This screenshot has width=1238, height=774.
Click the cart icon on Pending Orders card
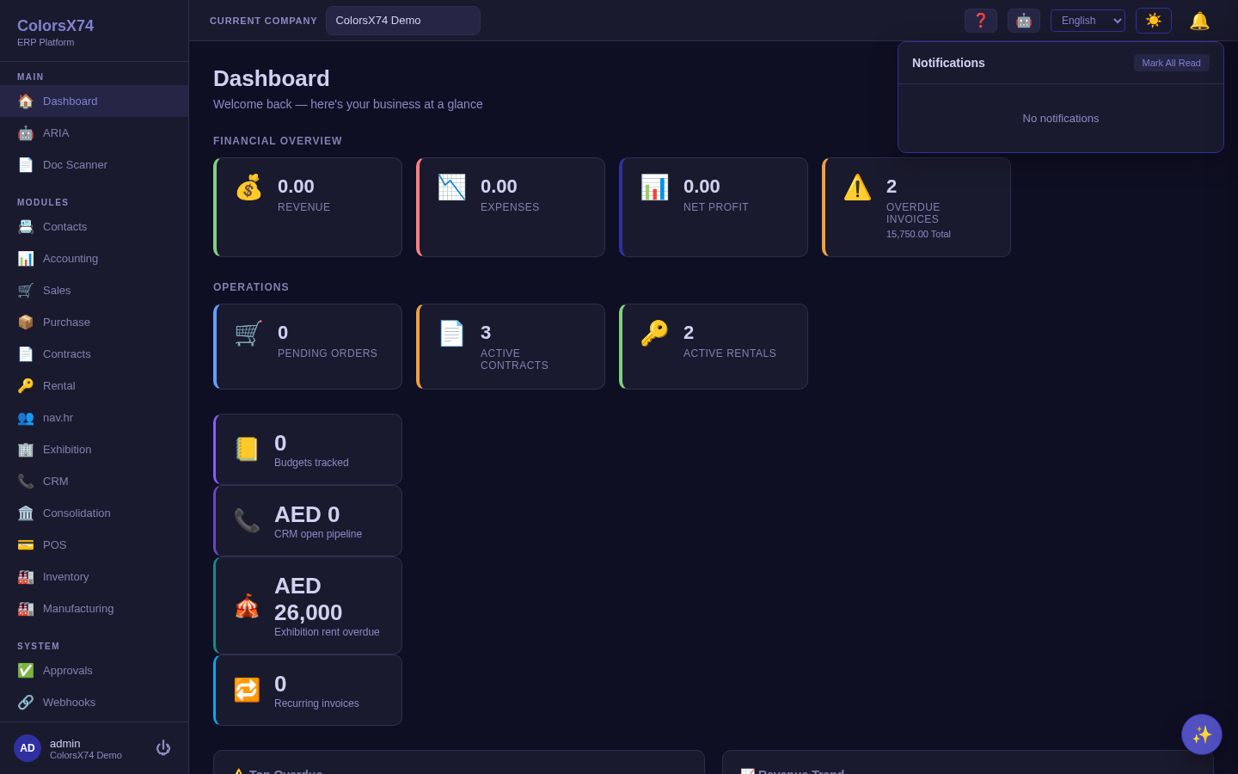pyautogui.click(x=248, y=334)
